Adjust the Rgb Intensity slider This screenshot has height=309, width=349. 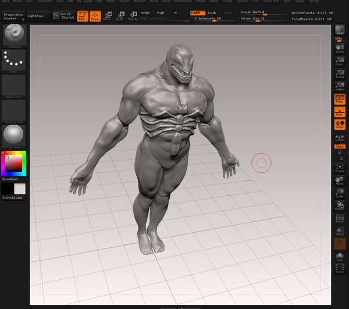point(165,19)
